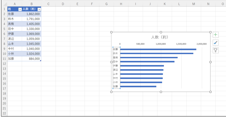Select cell with value 1,862,000

click(31, 14)
